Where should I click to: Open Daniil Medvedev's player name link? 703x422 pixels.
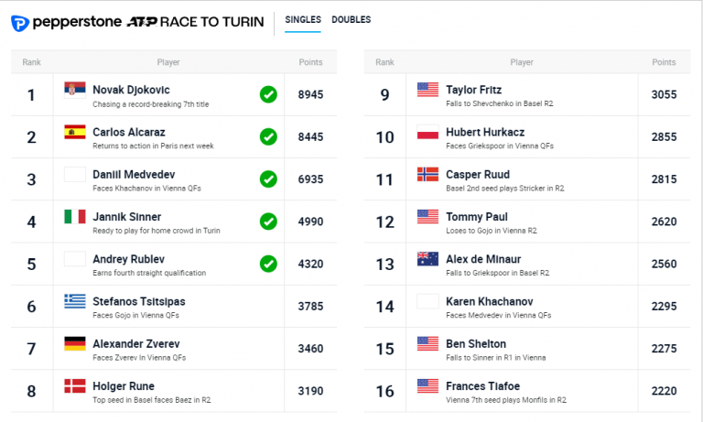coord(134,174)
